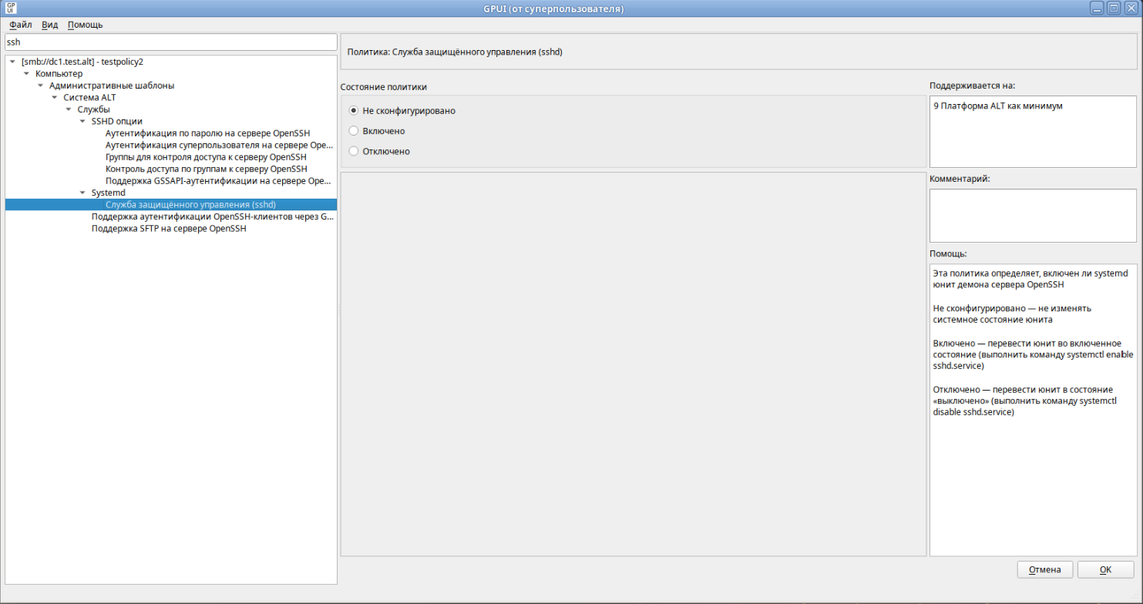The image size is (1143, 604).
Task: Collapse the [smb://dc1.test.alt] - testpolicy2 node
Action: [x=14, y=62]
